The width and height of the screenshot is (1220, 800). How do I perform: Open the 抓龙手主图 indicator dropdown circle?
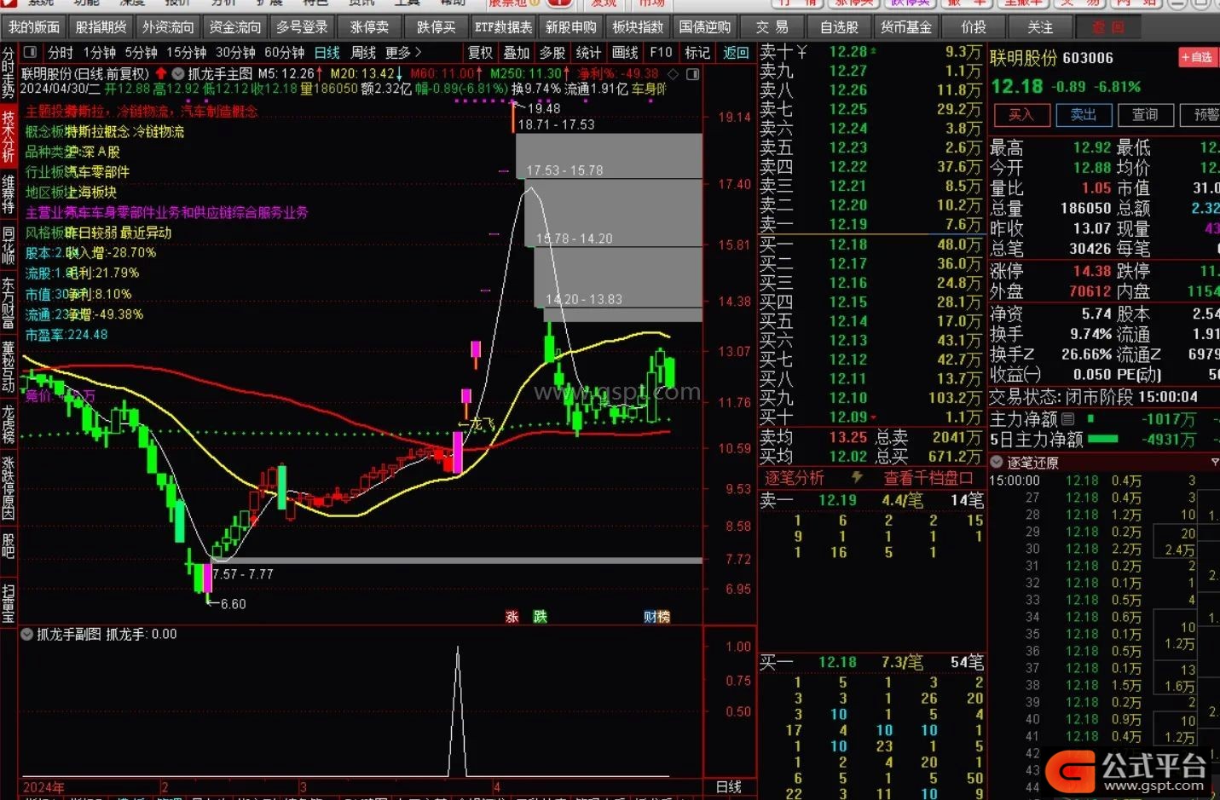[178, 74]
